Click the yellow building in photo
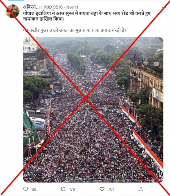 click(x=146, y=85)
